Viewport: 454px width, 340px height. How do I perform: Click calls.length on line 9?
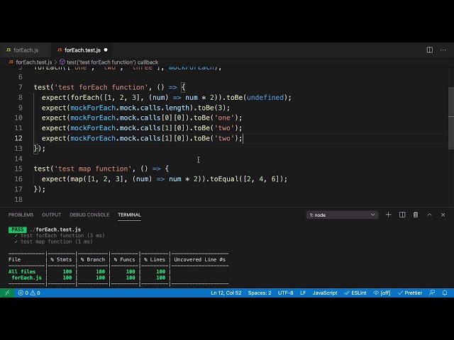165,108
